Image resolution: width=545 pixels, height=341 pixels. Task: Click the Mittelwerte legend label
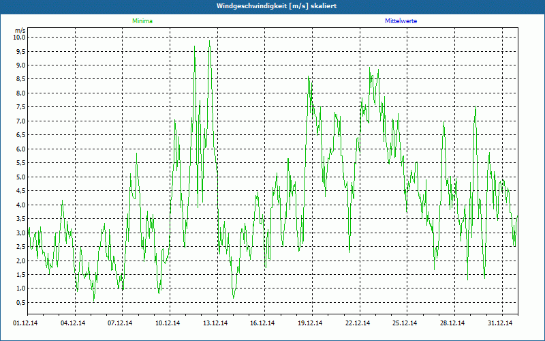tap(401, 21)
